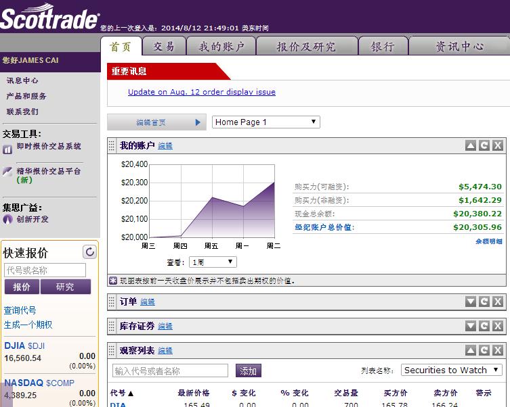Open the 报价及研究 tab
This screenshot has width=510, height=407.
[x=306, y=46]
